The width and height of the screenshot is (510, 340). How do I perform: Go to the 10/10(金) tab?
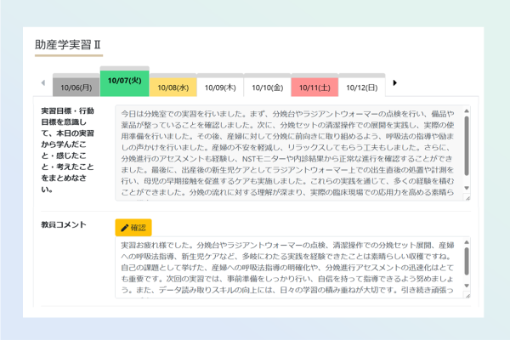tap(267, 87)
